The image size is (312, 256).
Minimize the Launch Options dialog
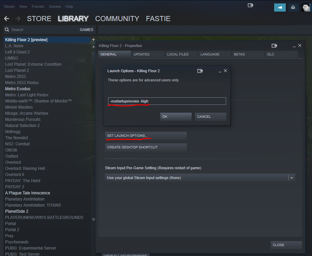(x=220, y=71)
